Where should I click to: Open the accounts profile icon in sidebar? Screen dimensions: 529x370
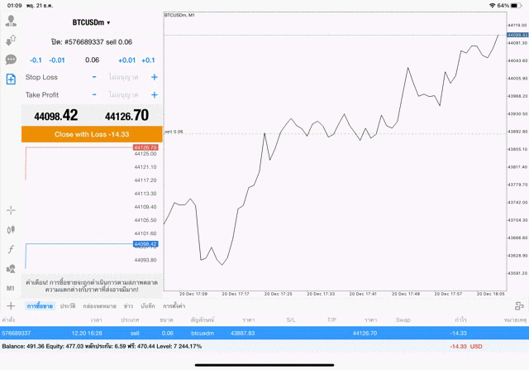point(12,21)
